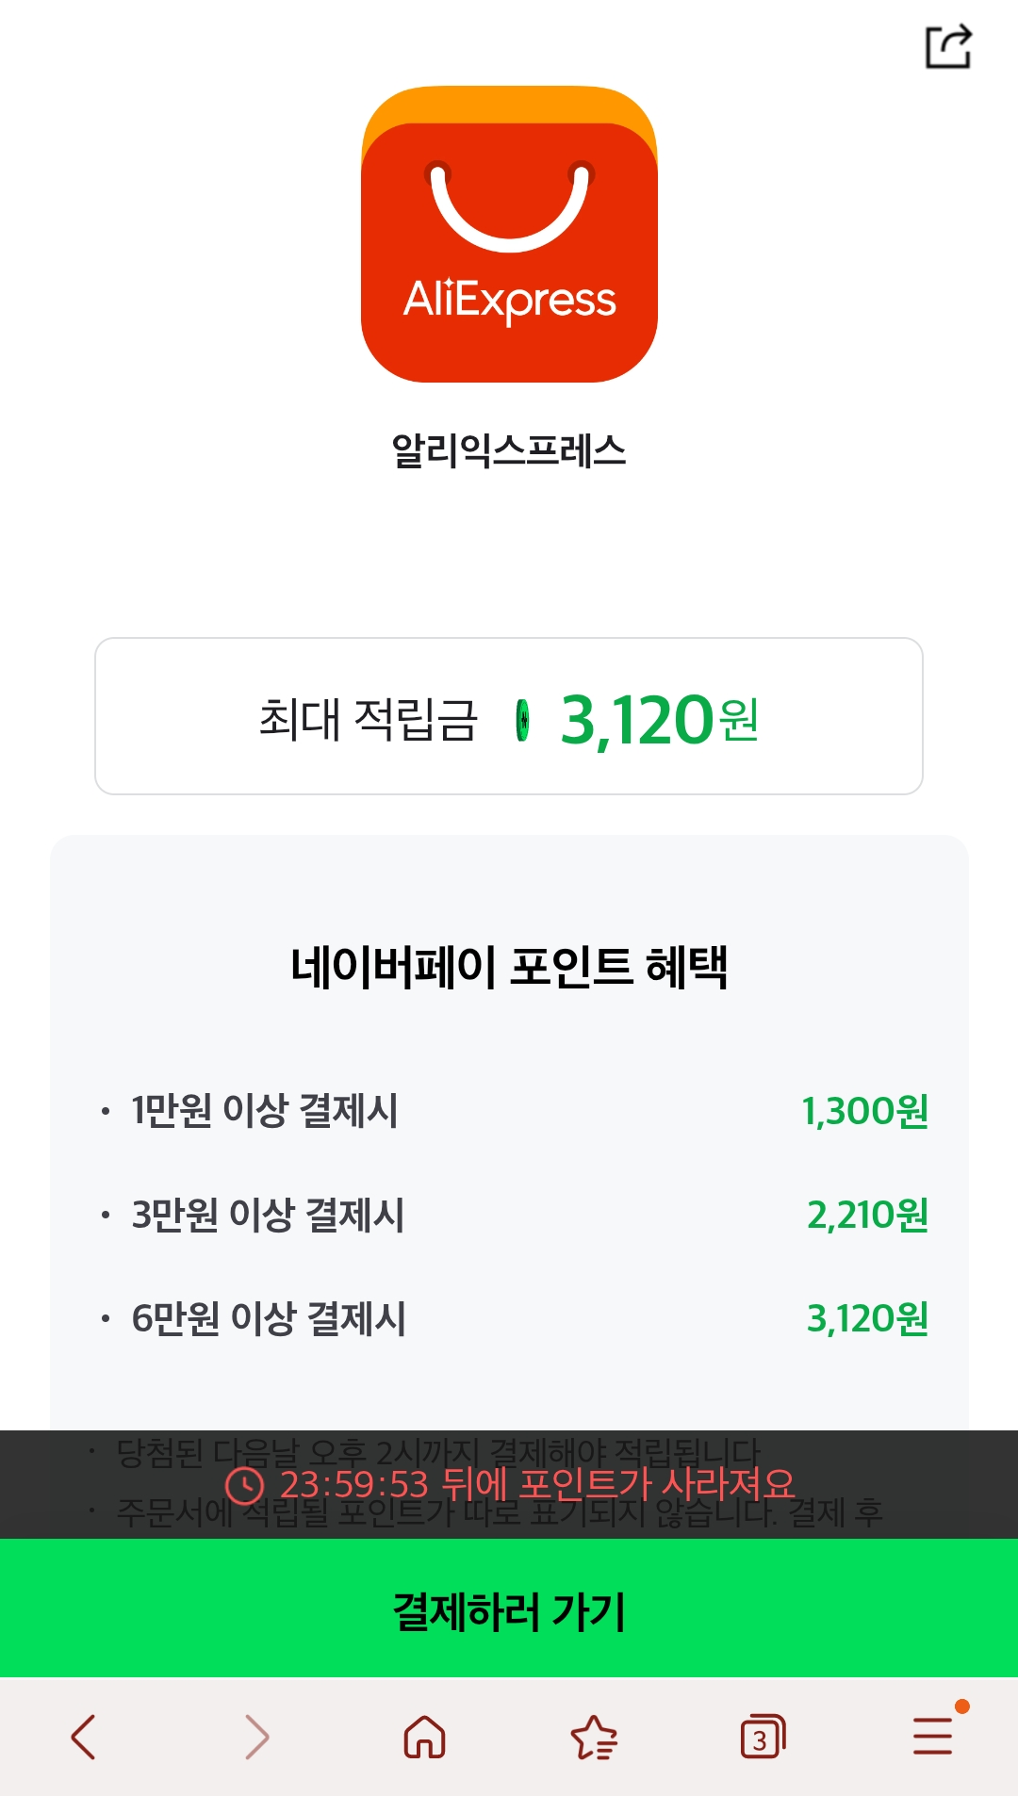The width and height of the screenshot is (1018, 1796).
Task: Tap the 알리익스프레스 store name text
Action: (x=509, y=450)
